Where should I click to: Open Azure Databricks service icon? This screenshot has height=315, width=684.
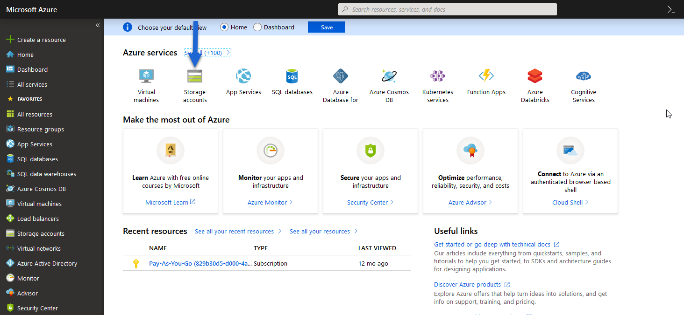coord(535,76)
